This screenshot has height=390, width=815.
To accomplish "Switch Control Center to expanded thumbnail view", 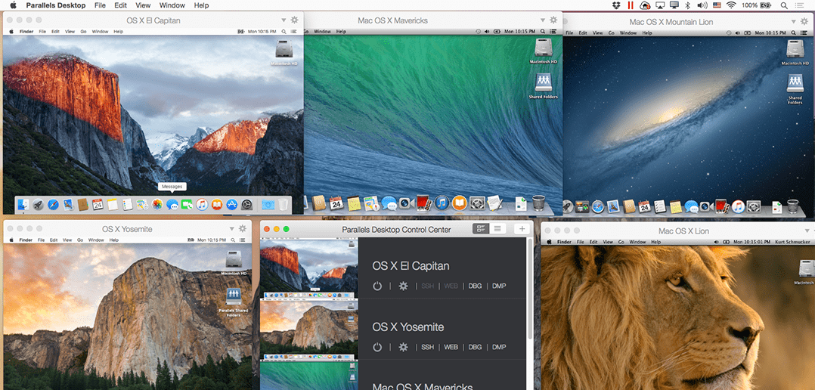I will (481, 229).
